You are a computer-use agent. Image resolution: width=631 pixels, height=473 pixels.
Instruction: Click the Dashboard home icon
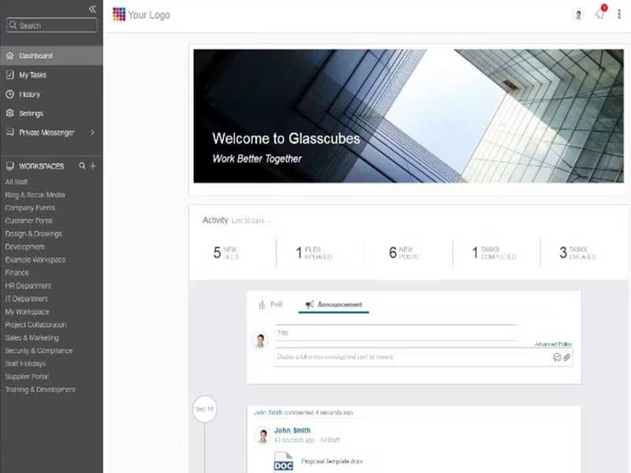pos(10,55)
